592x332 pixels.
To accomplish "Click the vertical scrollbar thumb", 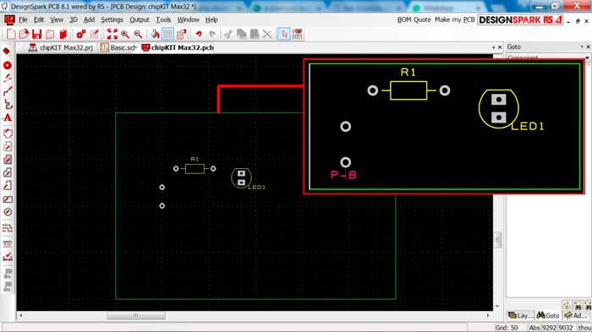I will pyautogui.click(x=497, y=240).
